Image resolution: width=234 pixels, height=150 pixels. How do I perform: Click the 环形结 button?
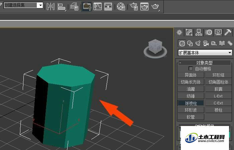pos(219,75)
